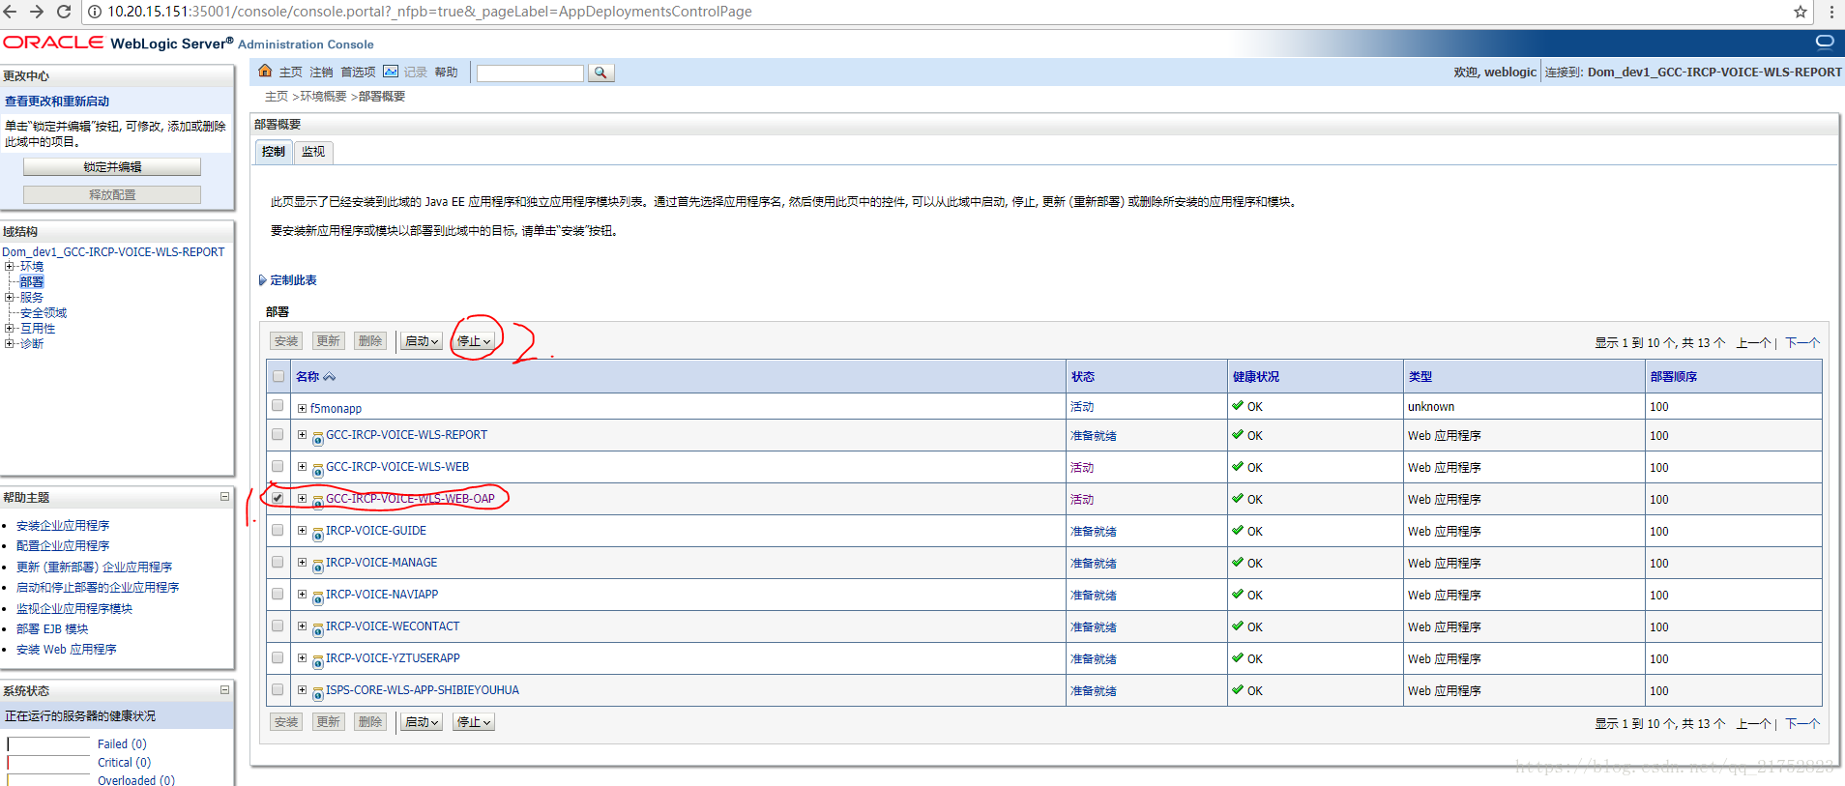Click the browser address bar URL

pyautogui.click(x=429, y=12)
